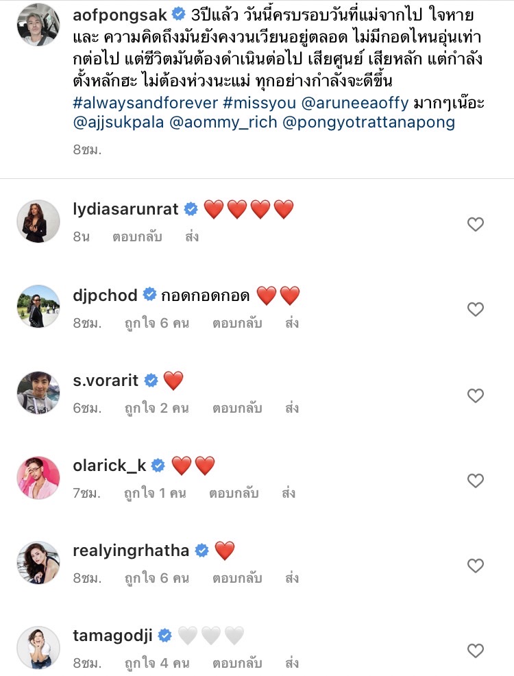Open lydiasarunrat's profile picture

[38, 220]
